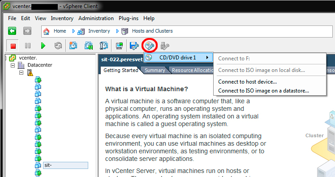Viewport: 335px width, 177px height.
Task: Open the dropdown arrow before Inventory breadcrumb
Action: tap(73, 31)
